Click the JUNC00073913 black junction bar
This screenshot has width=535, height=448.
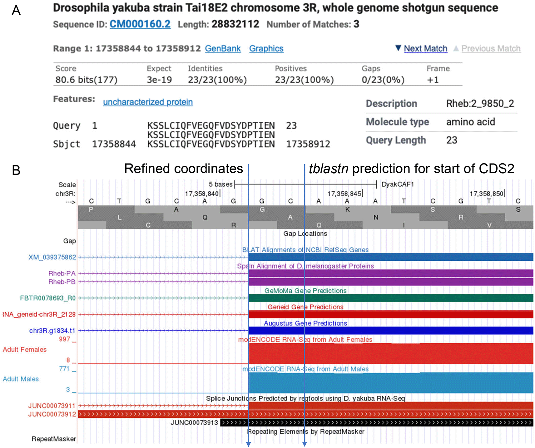(375, 423)
